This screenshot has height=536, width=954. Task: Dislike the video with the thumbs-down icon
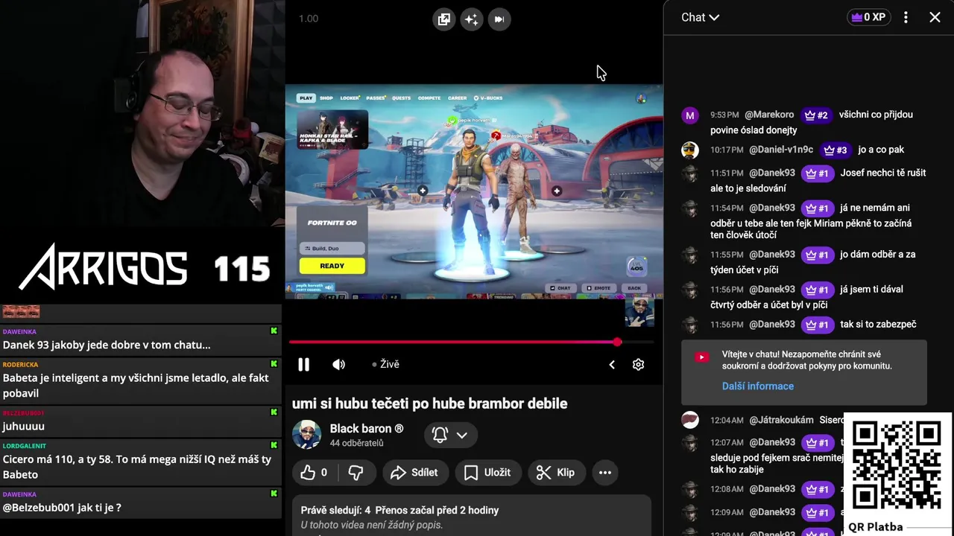(x=356, y=472)
